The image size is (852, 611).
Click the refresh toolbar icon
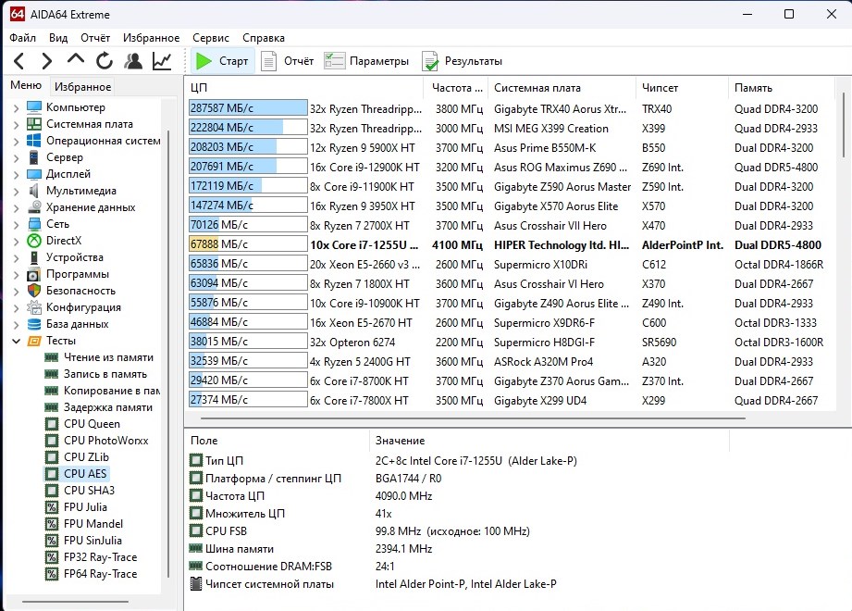tap(105, 62)
